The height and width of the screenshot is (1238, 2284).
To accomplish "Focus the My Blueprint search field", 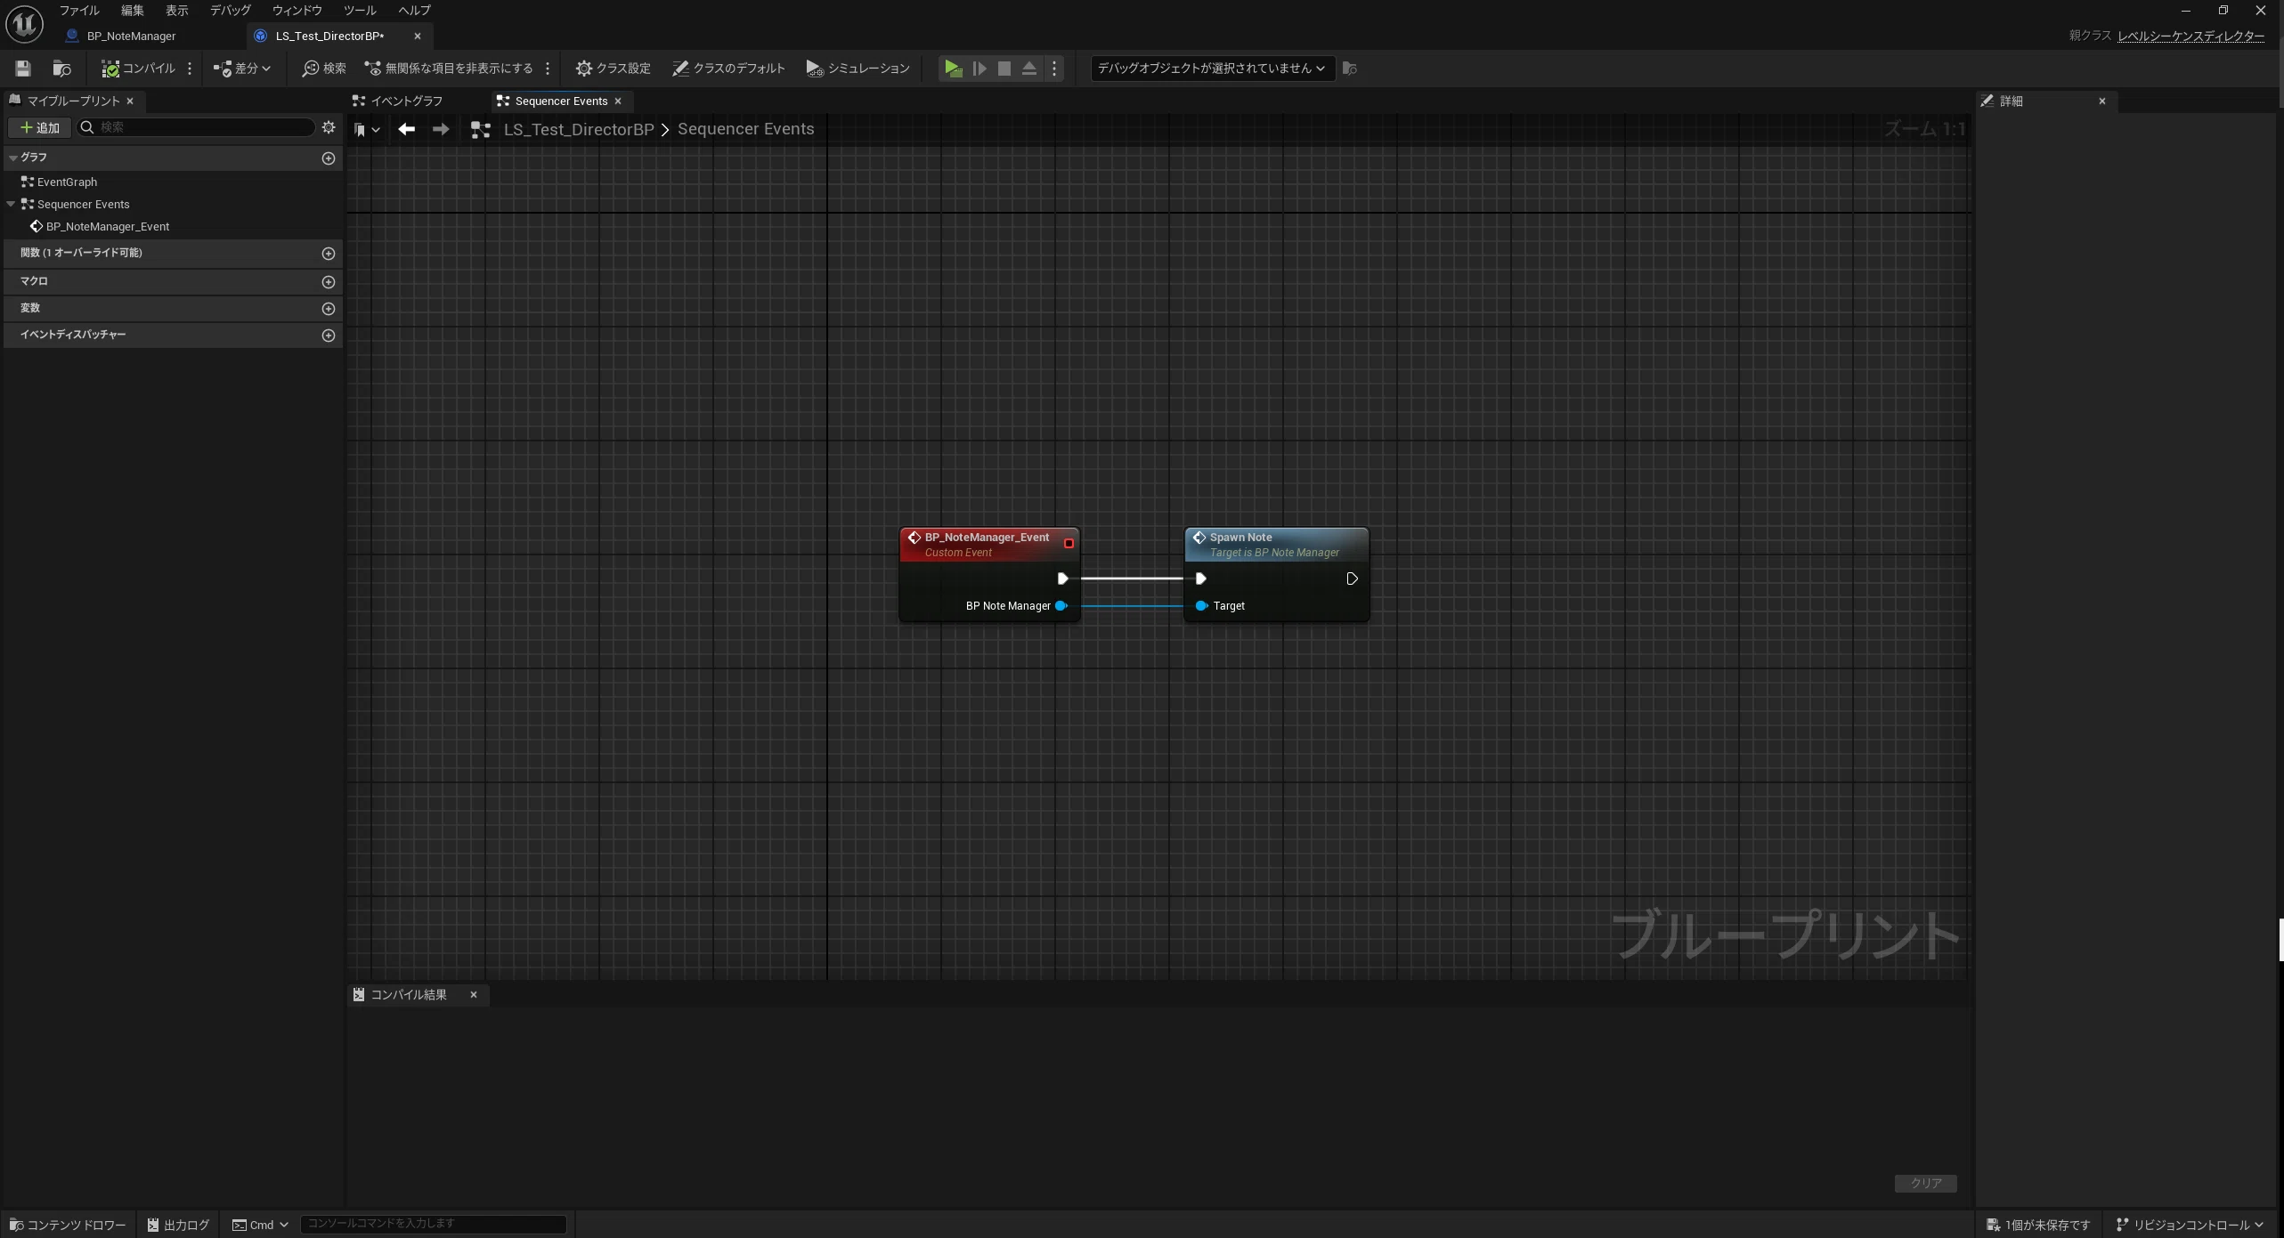I will pos(196,128).
